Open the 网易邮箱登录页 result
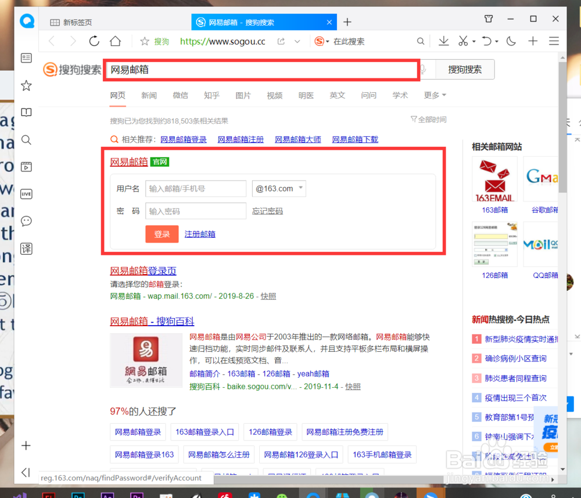The image size is (581, 498). (143, 270)
